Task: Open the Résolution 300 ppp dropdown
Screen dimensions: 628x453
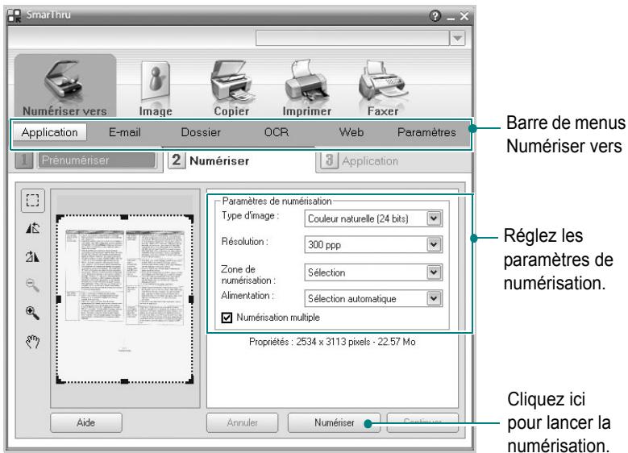Action: (x=434, y=245)
